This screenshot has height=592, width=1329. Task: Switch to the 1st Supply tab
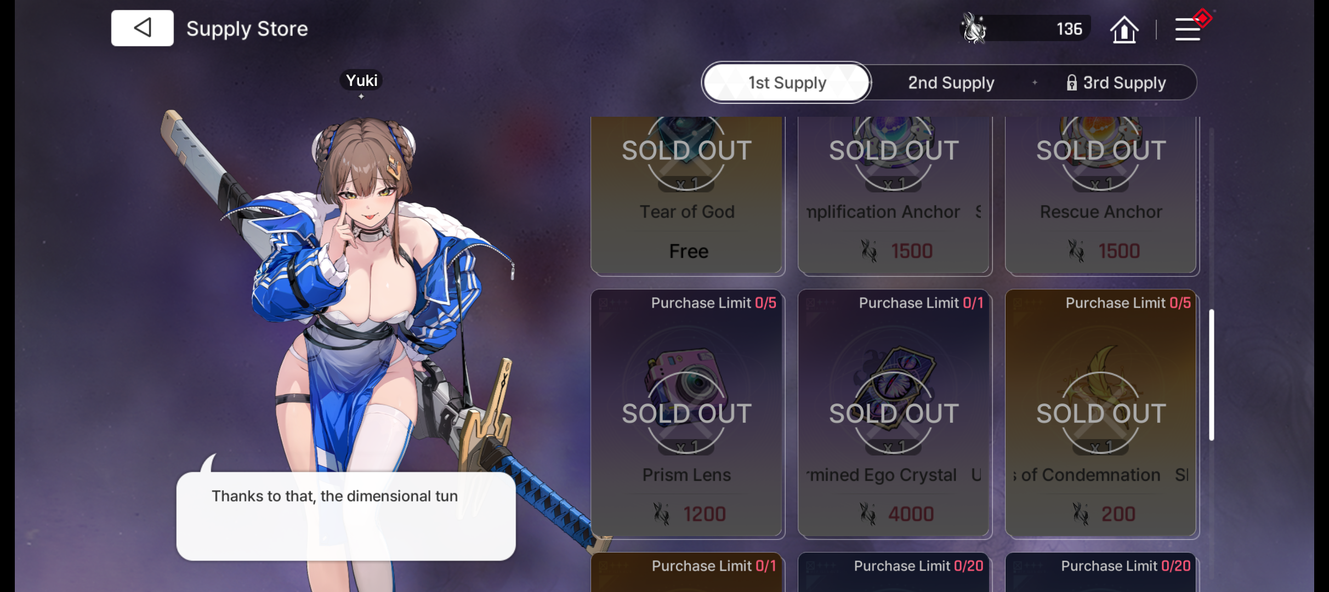[x=787, y=82]
